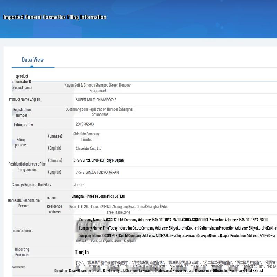The height and width of the screenshot is (277, 277).
Task: Select NAGASECO,Ltd. manufacturer line
Action: 174,220
